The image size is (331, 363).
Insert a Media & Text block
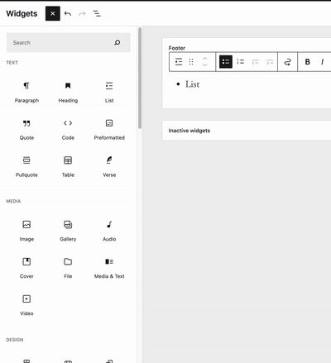(x=109, y=268)
